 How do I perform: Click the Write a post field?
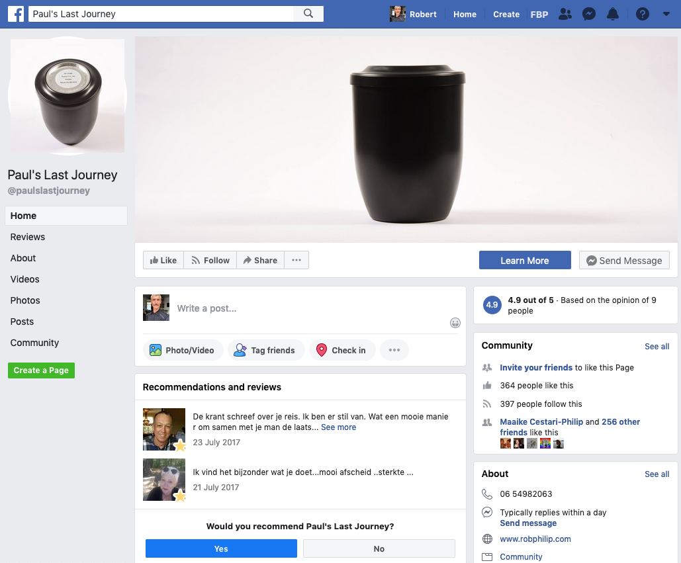(x=206, y=309)
